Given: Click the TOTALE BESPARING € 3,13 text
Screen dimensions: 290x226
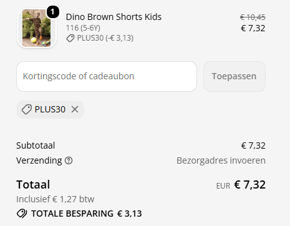Looking at the screenshot, I should click(x=87, y=214).
